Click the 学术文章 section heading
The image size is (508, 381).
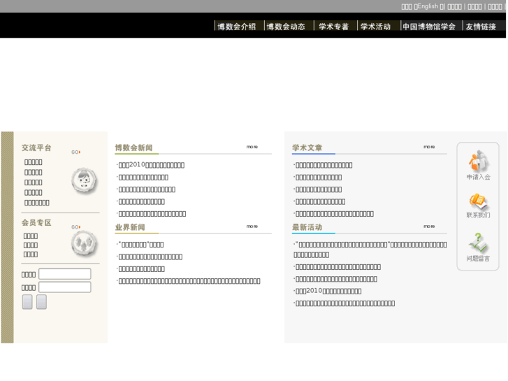(x=307, y=148)
